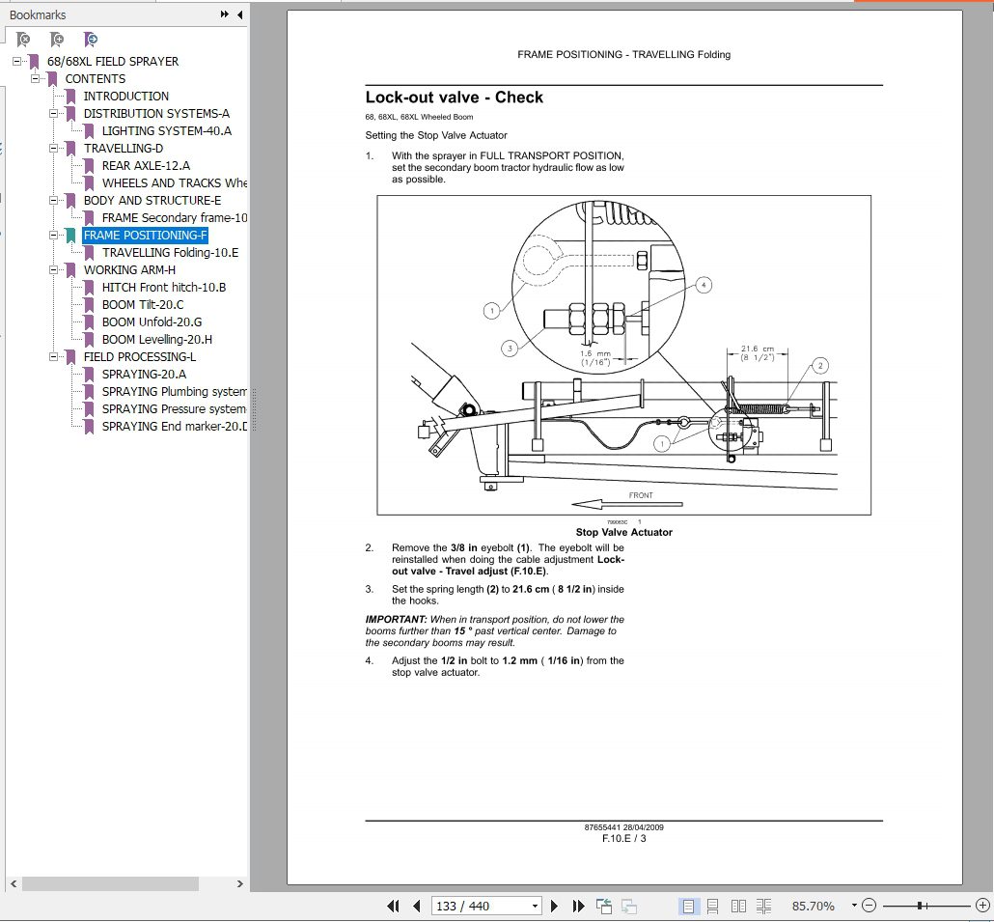The height and width of the screenshot is (922, 994).
Task: Click the bookmarks horizontal scrollbar thumb
Action: pyautogui.click(x=110, y=883)
